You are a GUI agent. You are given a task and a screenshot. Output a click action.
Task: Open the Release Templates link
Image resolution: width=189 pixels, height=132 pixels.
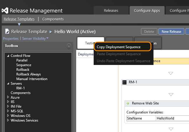pos(19,19)
